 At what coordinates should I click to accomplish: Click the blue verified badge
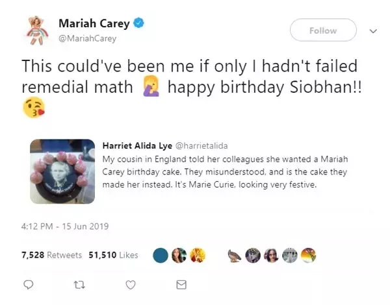point(138,24)
